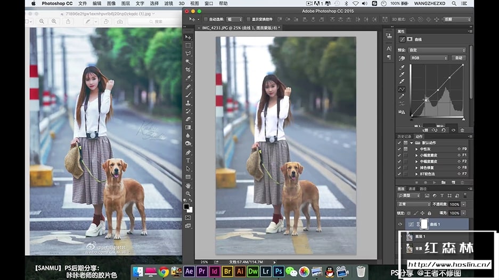
Task: Click the 自动 auto curves button
Action: point(459,58)
